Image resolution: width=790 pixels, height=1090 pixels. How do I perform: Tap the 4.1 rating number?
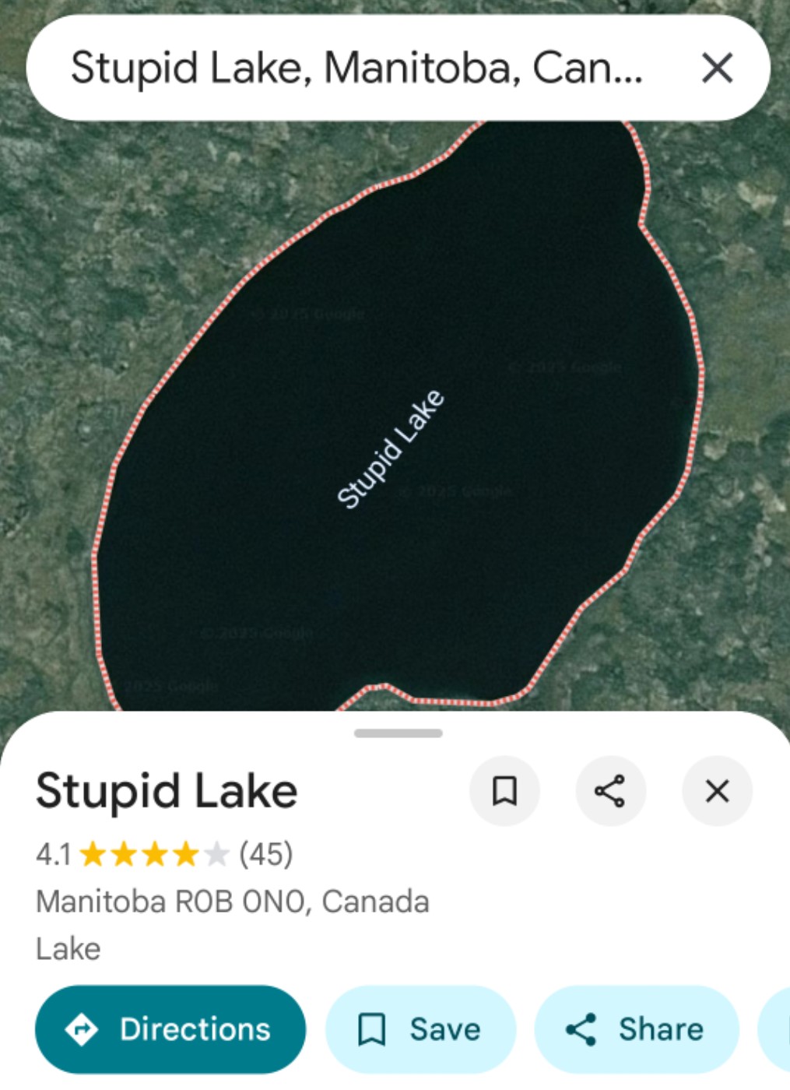click(x=53, y=855)
